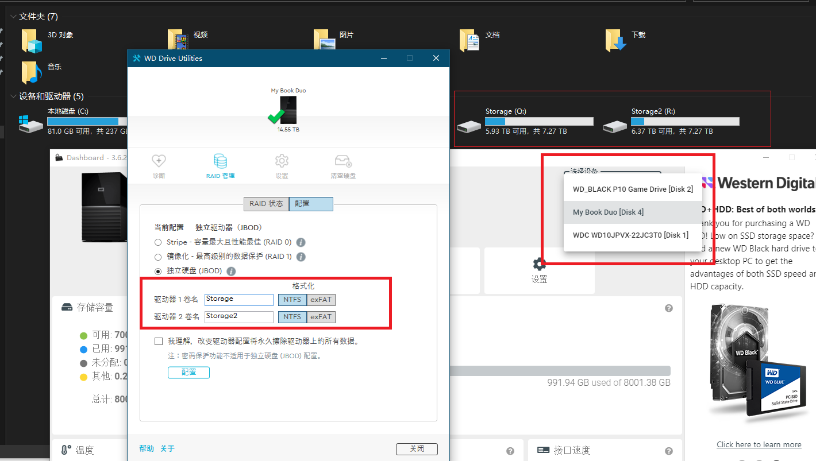Show info for 镜像化 (RAID 1) option
Screen dimensions: 816x461
click(x=301, y=257)
